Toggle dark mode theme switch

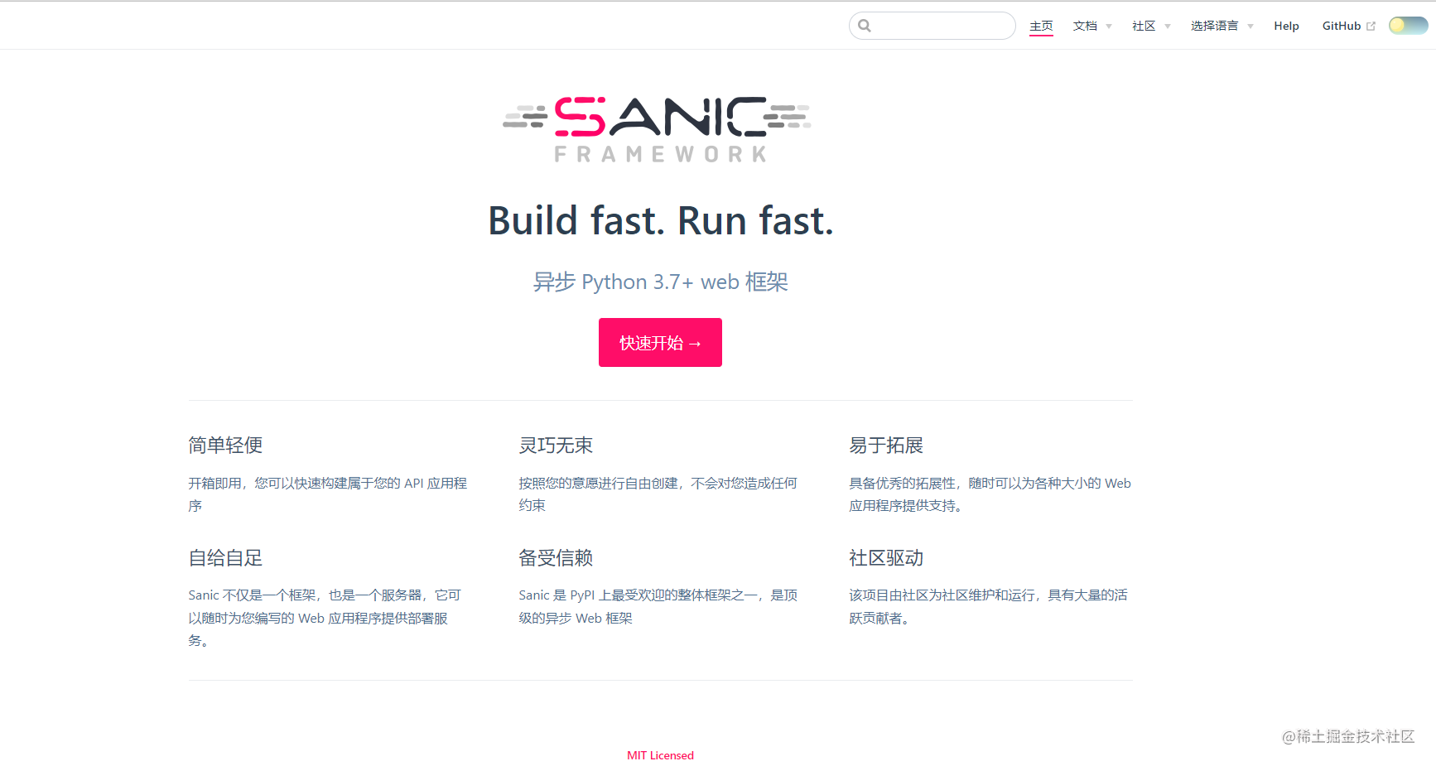click(1408, 26)
